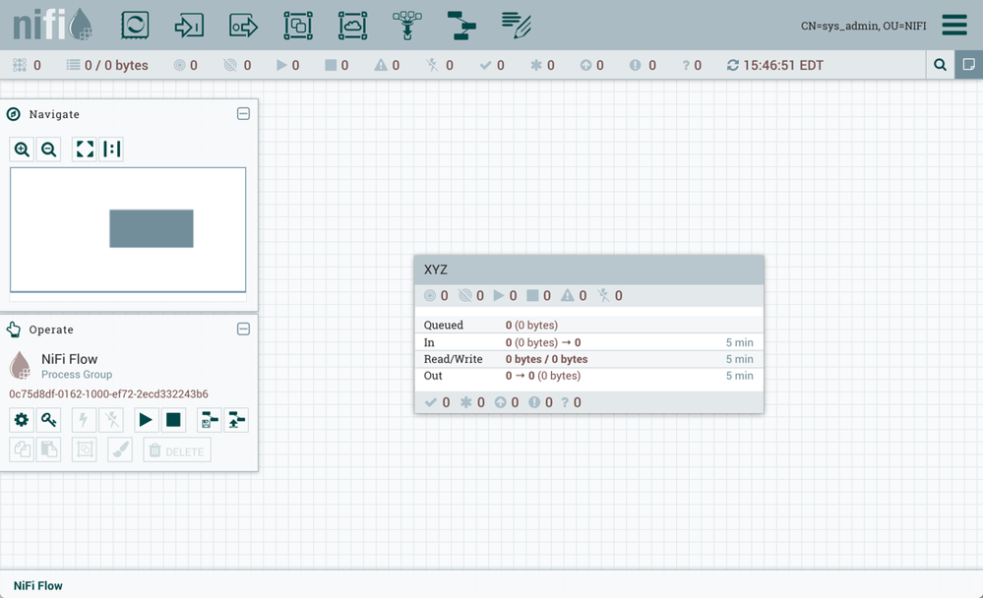Zoom in using the Navigate panel magnifier
The image size is (983, 598).
point(22,149)
